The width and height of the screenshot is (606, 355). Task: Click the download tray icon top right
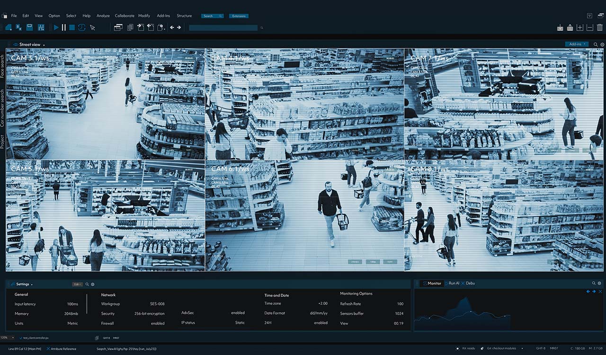point(560,27)
